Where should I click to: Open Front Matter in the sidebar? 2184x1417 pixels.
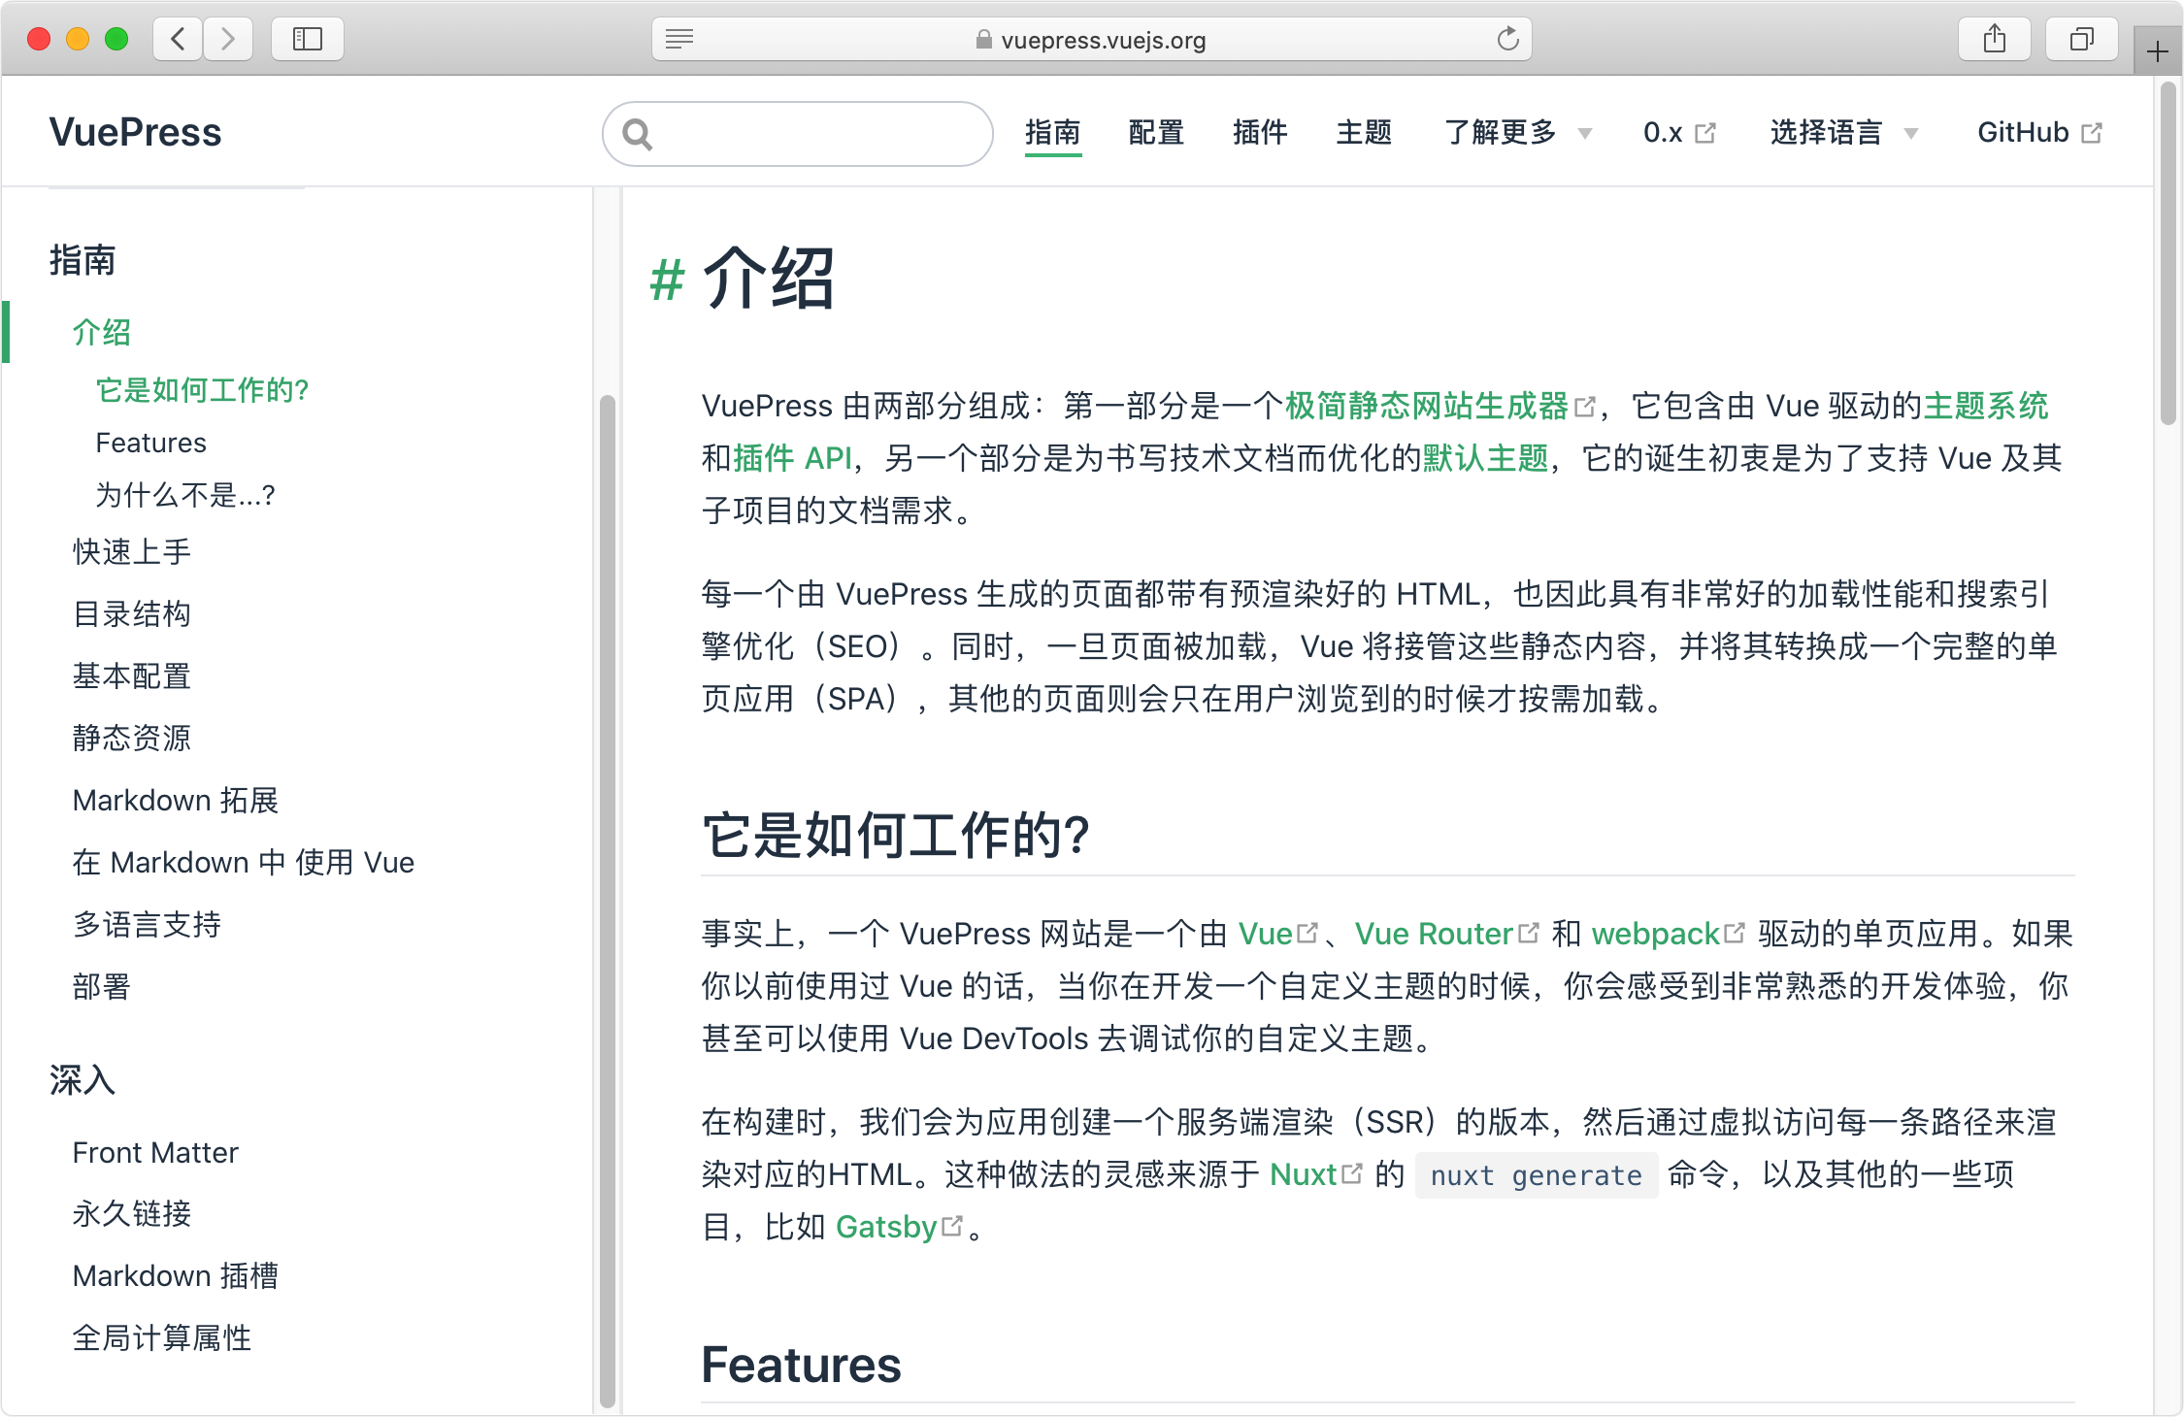coord(155,1152)
